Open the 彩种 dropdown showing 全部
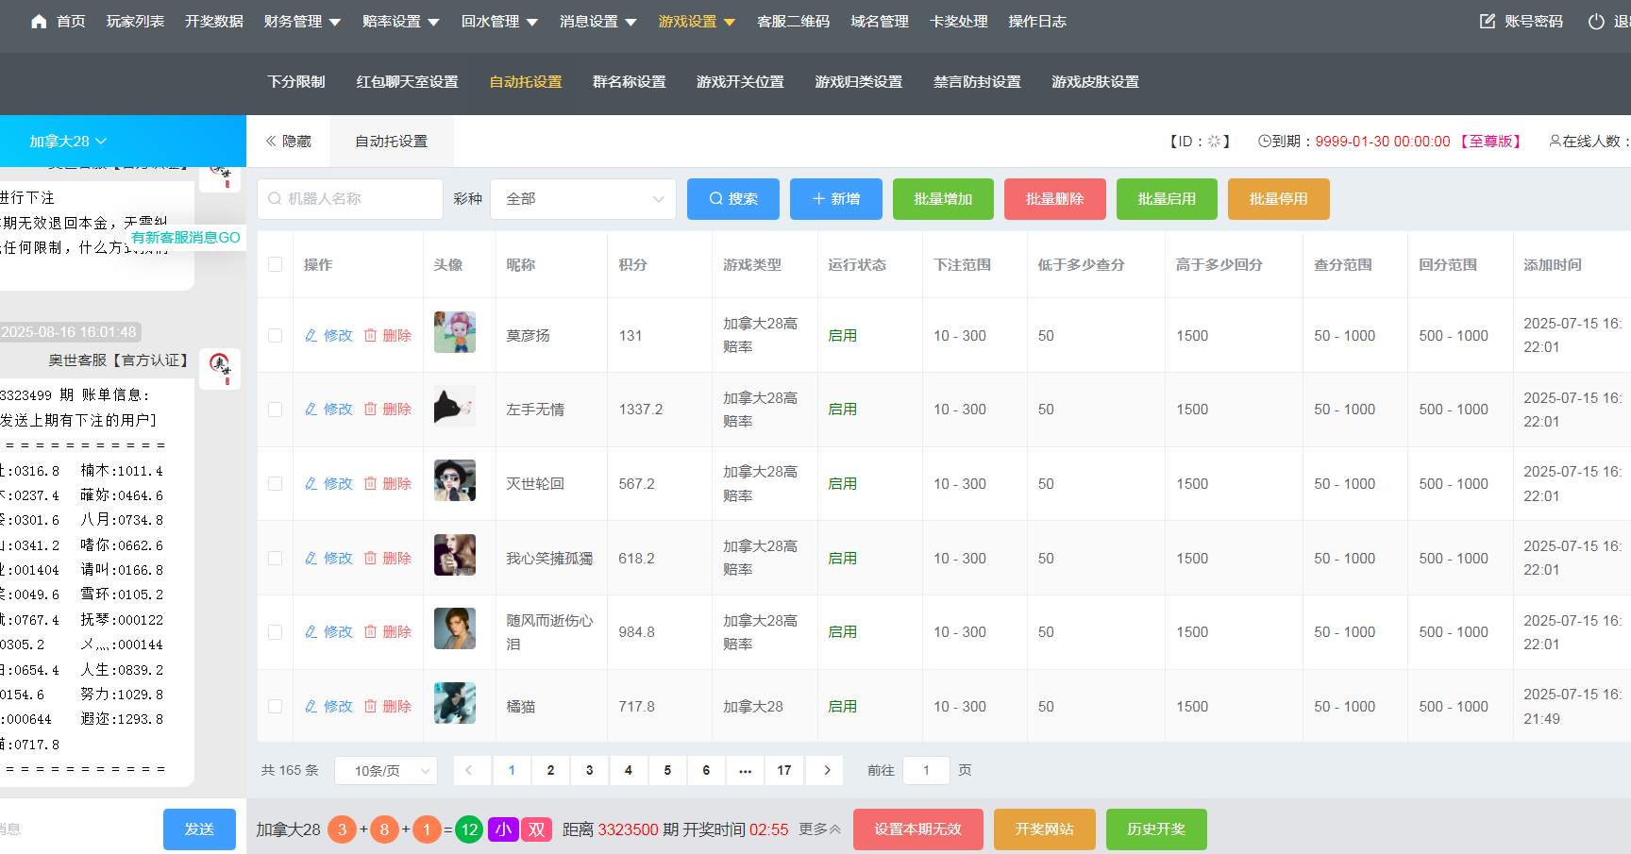 click(582, 199)
